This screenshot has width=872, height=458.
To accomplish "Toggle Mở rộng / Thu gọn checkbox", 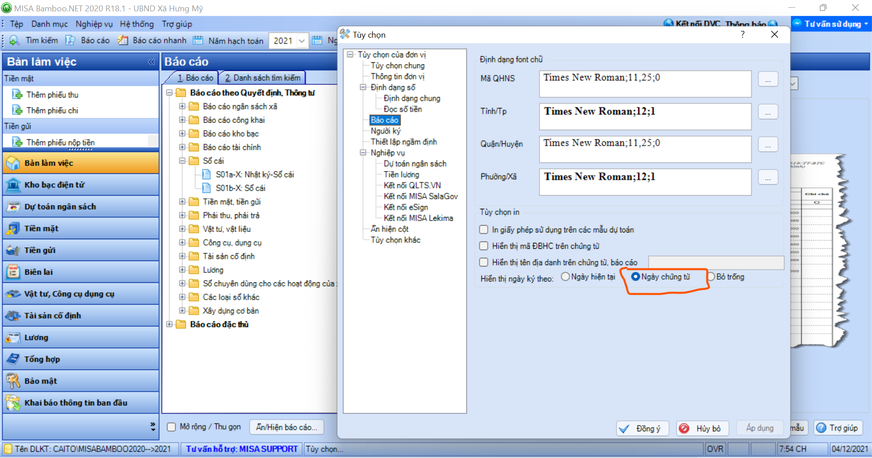I will tap(172, 427).
